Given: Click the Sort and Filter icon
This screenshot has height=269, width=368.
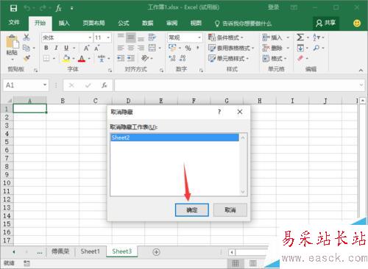Looking at the screenshot, I should tap(316, 37).
